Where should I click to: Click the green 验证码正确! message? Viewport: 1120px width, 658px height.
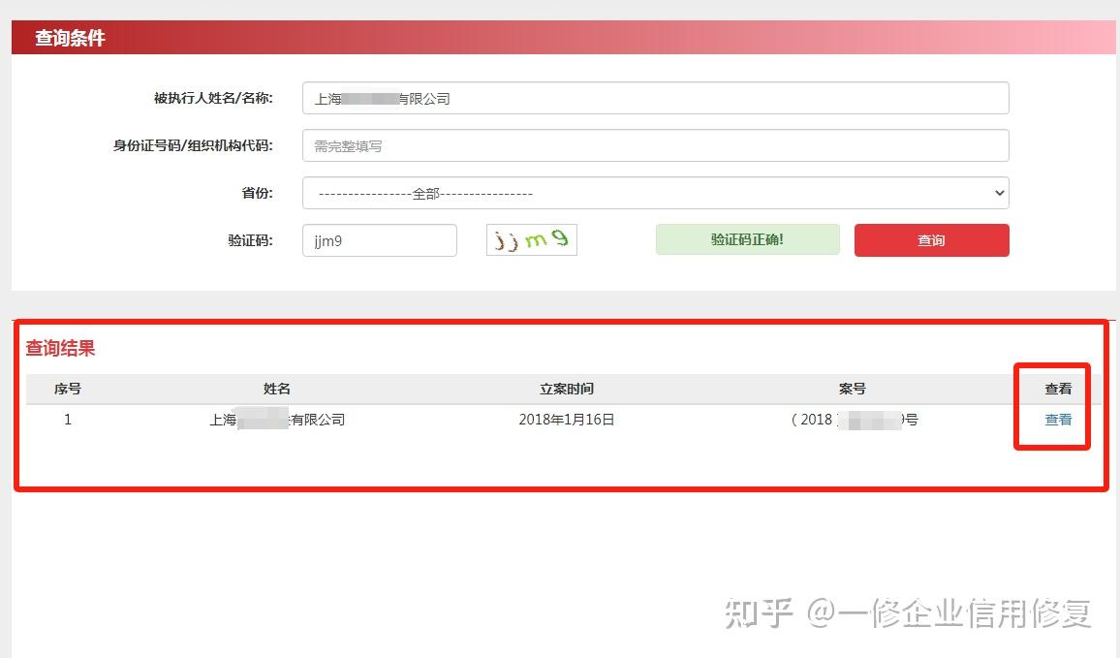tap(747, 239)
